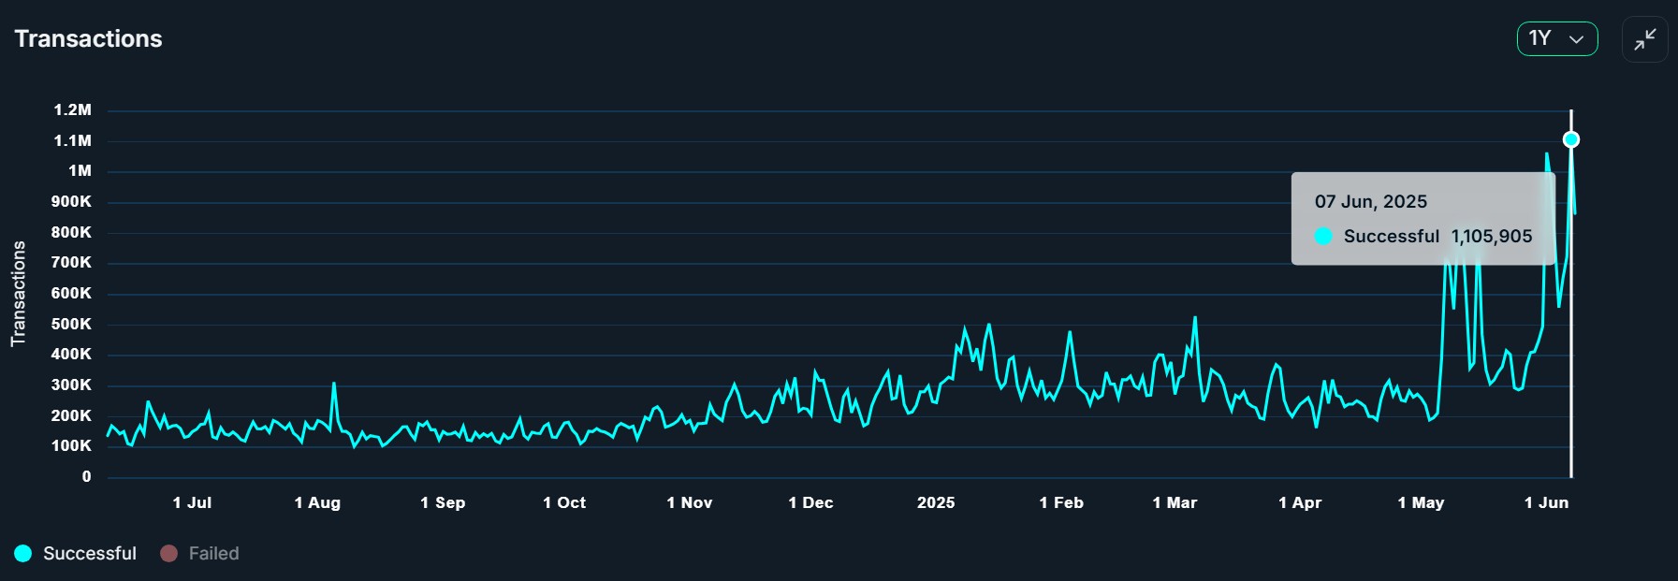Image resolution: width=1678 pixels, height=581 pixels.
Task: Click the highlighted data point marker for 07 Jun
Action: coord(1571,139)
